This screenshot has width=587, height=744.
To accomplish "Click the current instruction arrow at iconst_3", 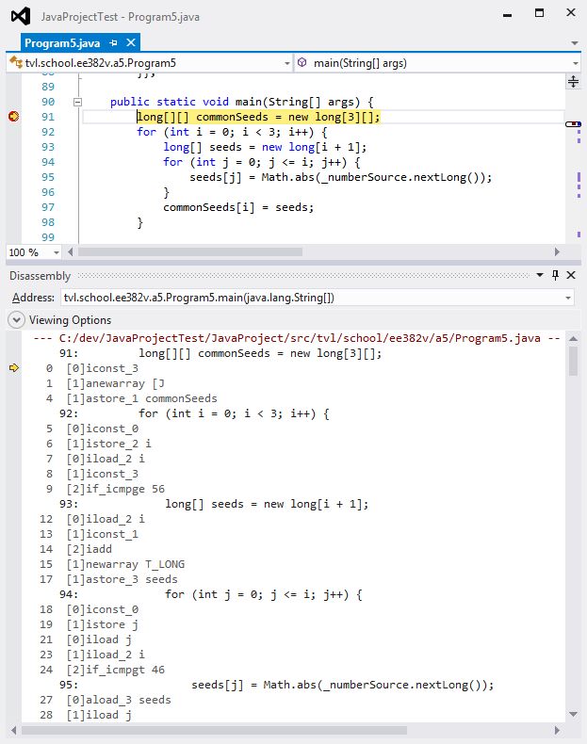I will point(14,367).
